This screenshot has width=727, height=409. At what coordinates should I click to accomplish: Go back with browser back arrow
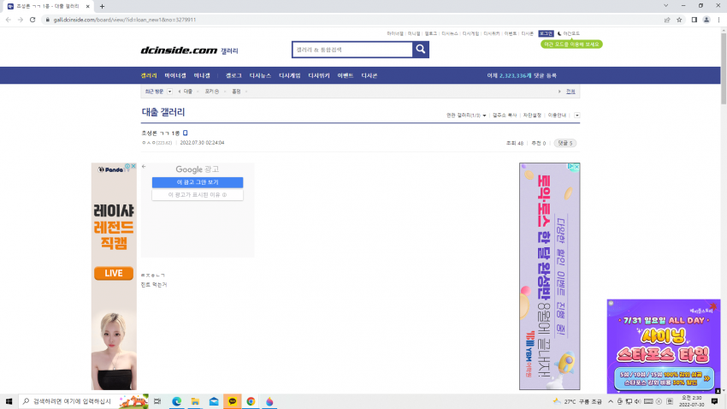(9, 20)
